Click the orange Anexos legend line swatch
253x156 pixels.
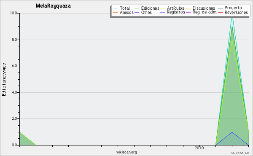point(116,12)
